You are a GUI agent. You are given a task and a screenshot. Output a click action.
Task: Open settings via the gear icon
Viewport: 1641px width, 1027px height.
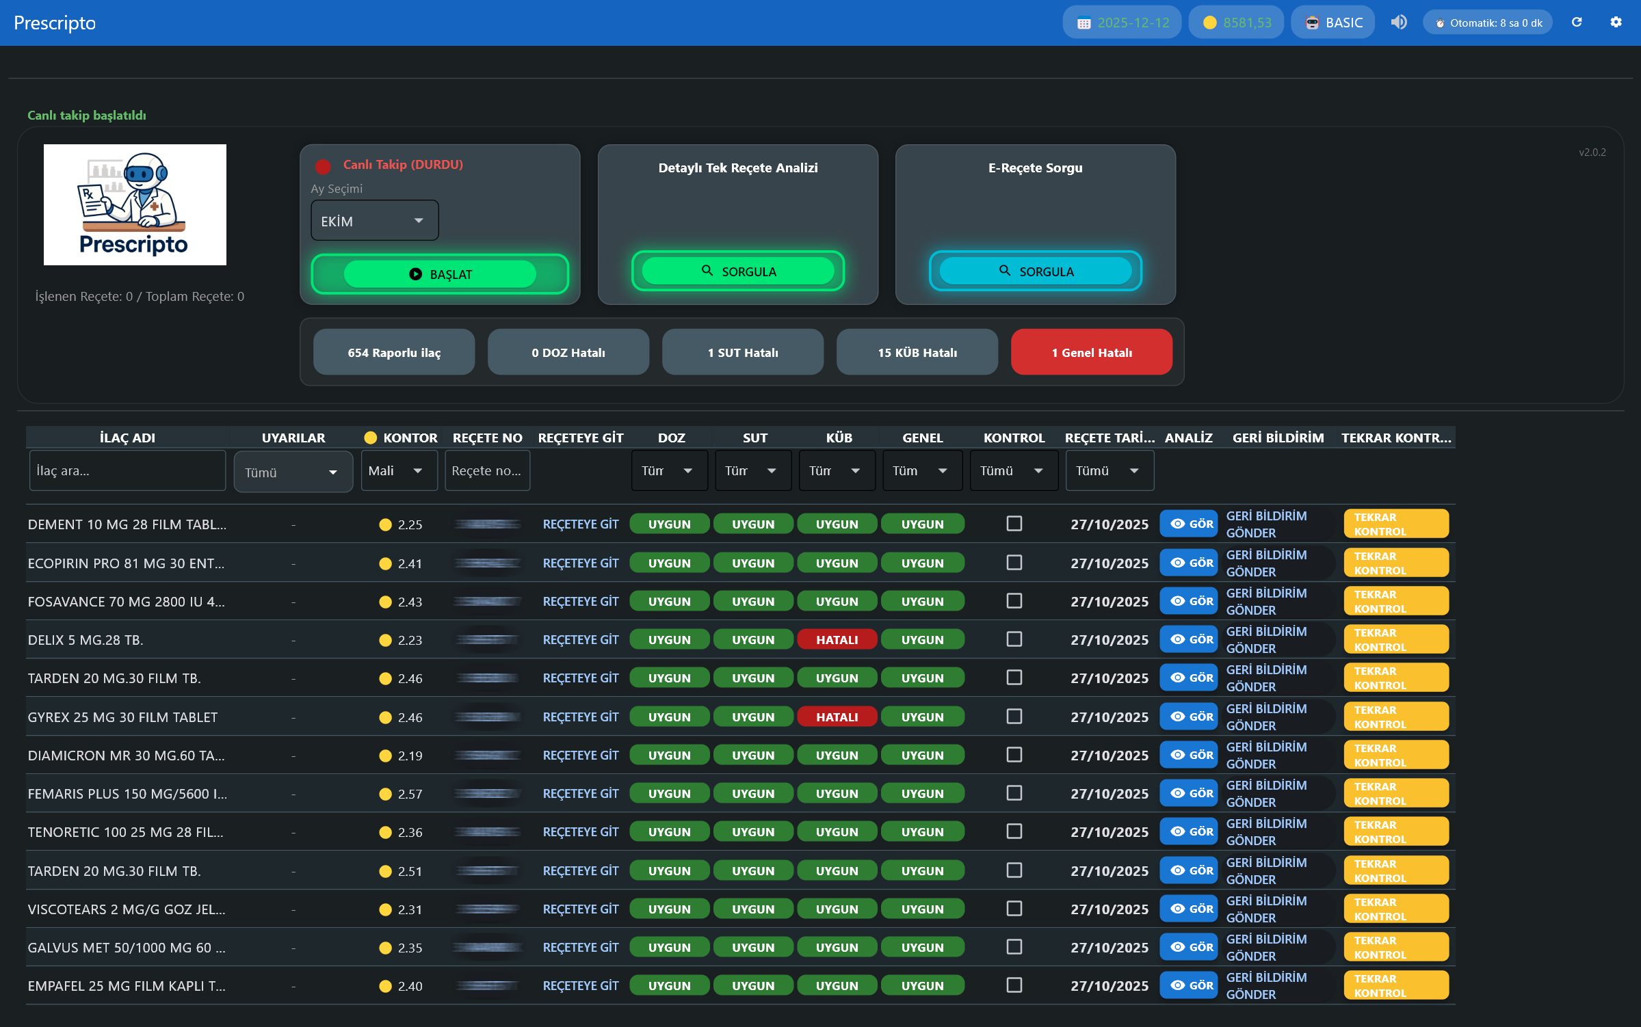[x=1616, y=23]
